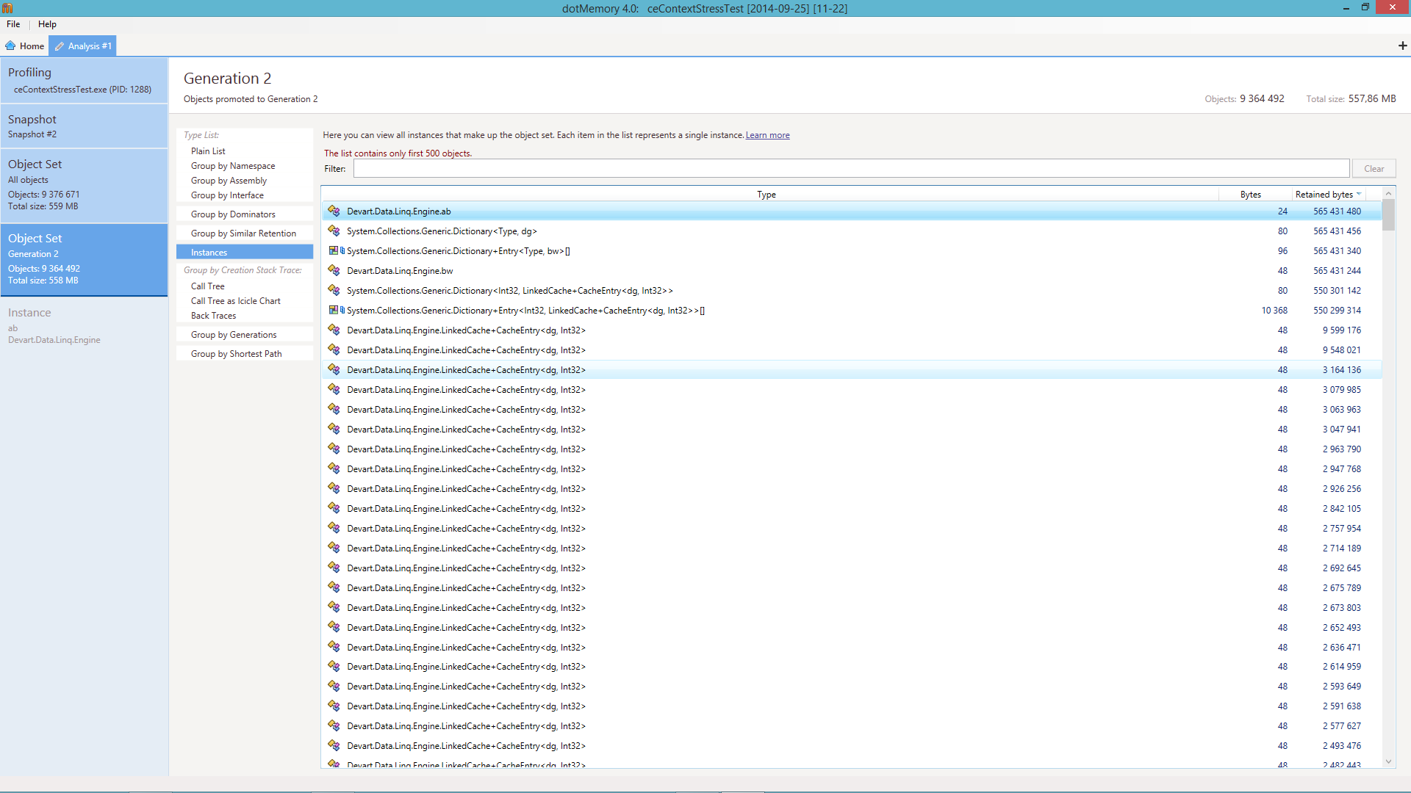Image resolution: width=1411 pixels, height=793 pixels.
Task: Open Call Tree as Icicle Chart
Action: 235,301
